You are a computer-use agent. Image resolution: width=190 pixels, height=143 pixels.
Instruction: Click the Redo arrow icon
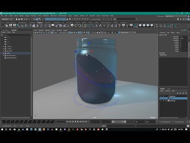click(x=27, y=19)
